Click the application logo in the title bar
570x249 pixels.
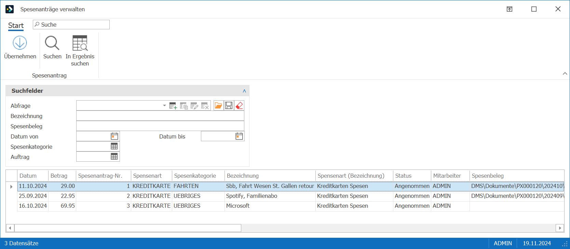pos(10,9)
